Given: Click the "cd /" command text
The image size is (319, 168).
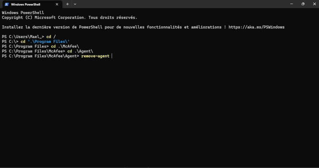Looking at the screenshot, I should click(51, 37).
